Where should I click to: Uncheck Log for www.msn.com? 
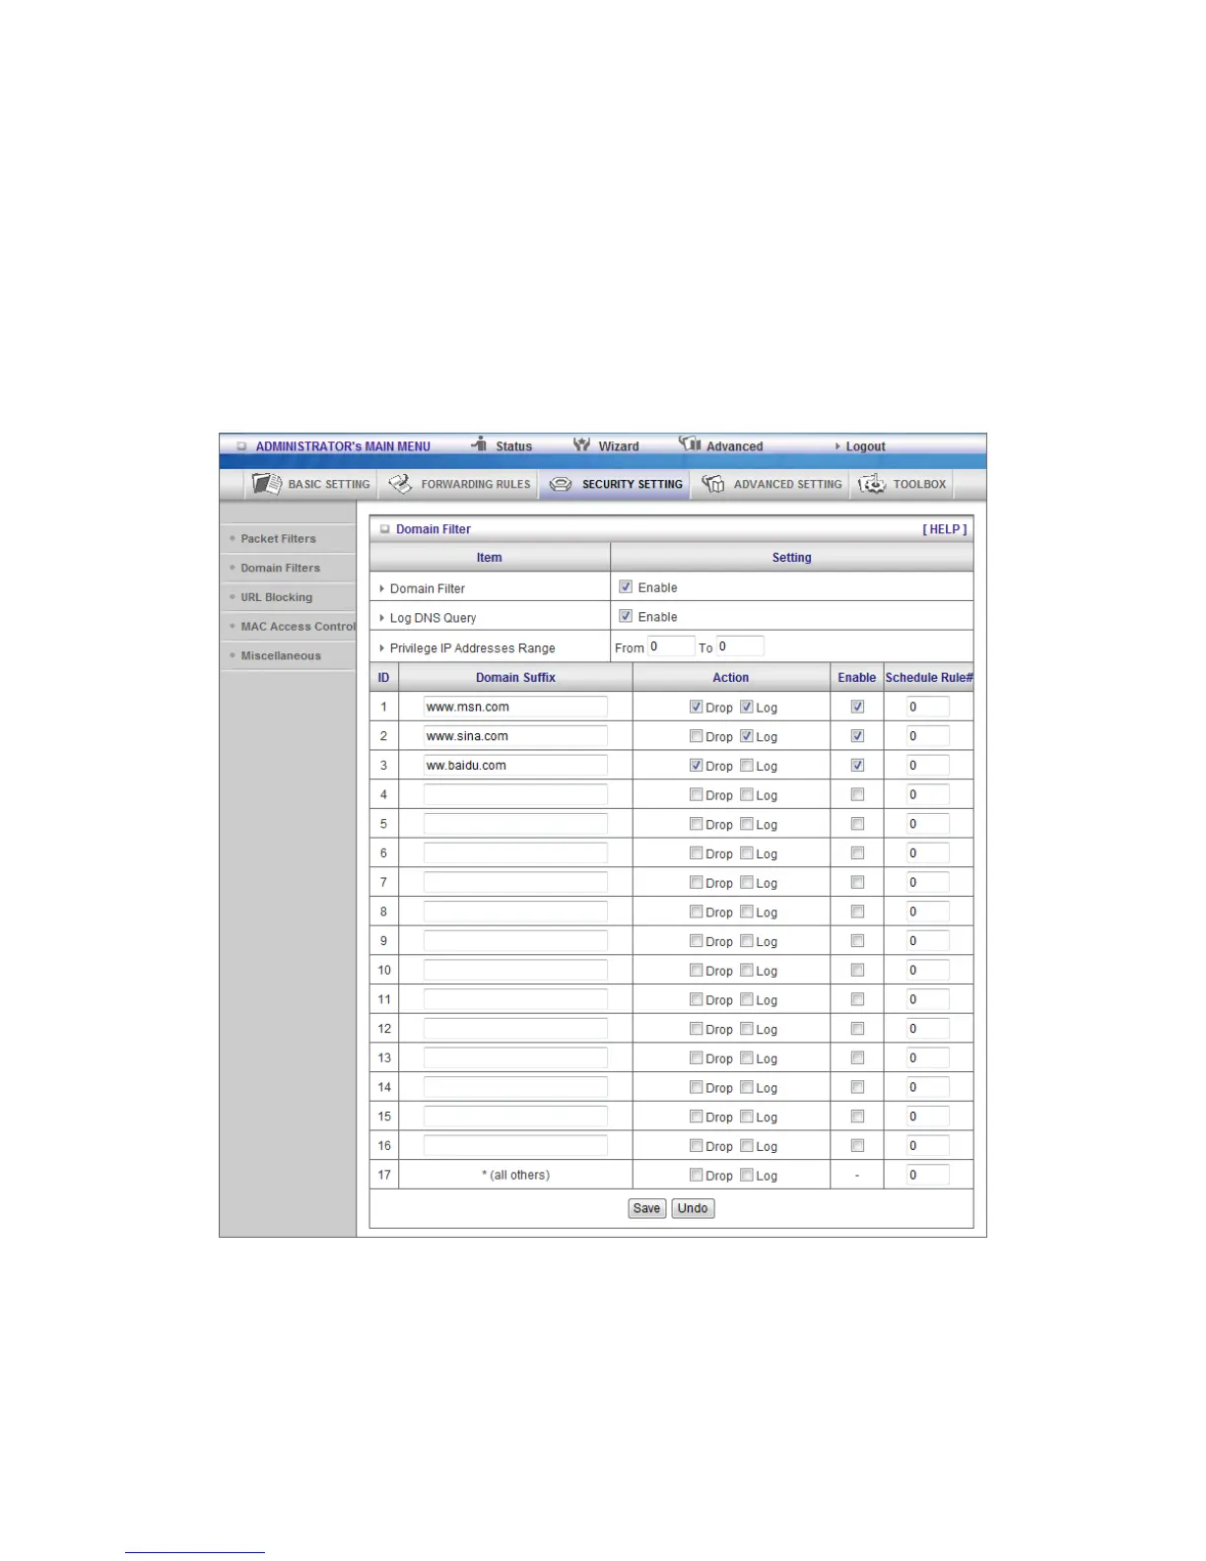click(747, 707)
